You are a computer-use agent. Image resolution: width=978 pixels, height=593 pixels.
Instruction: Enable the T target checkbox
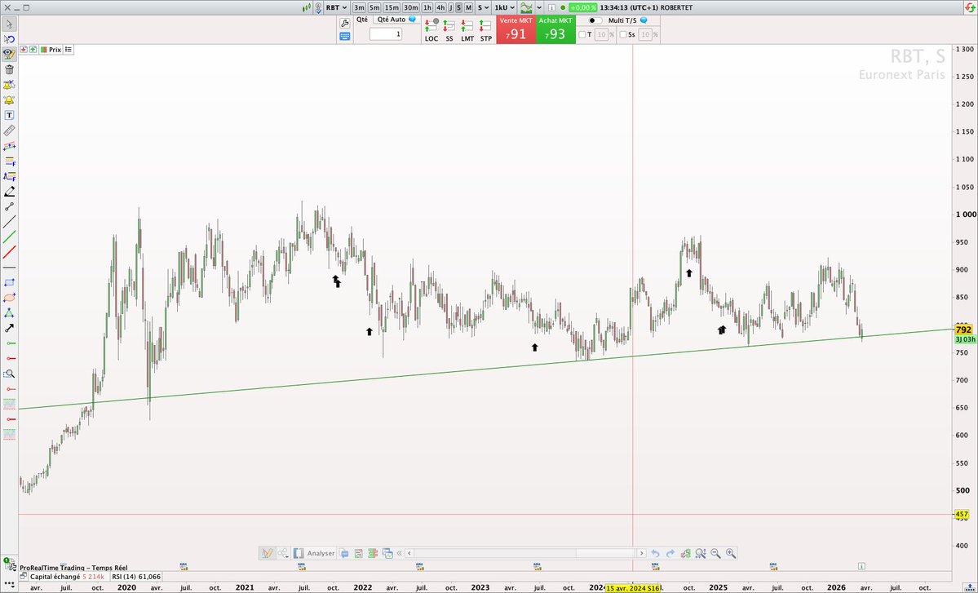click(582, 35)
